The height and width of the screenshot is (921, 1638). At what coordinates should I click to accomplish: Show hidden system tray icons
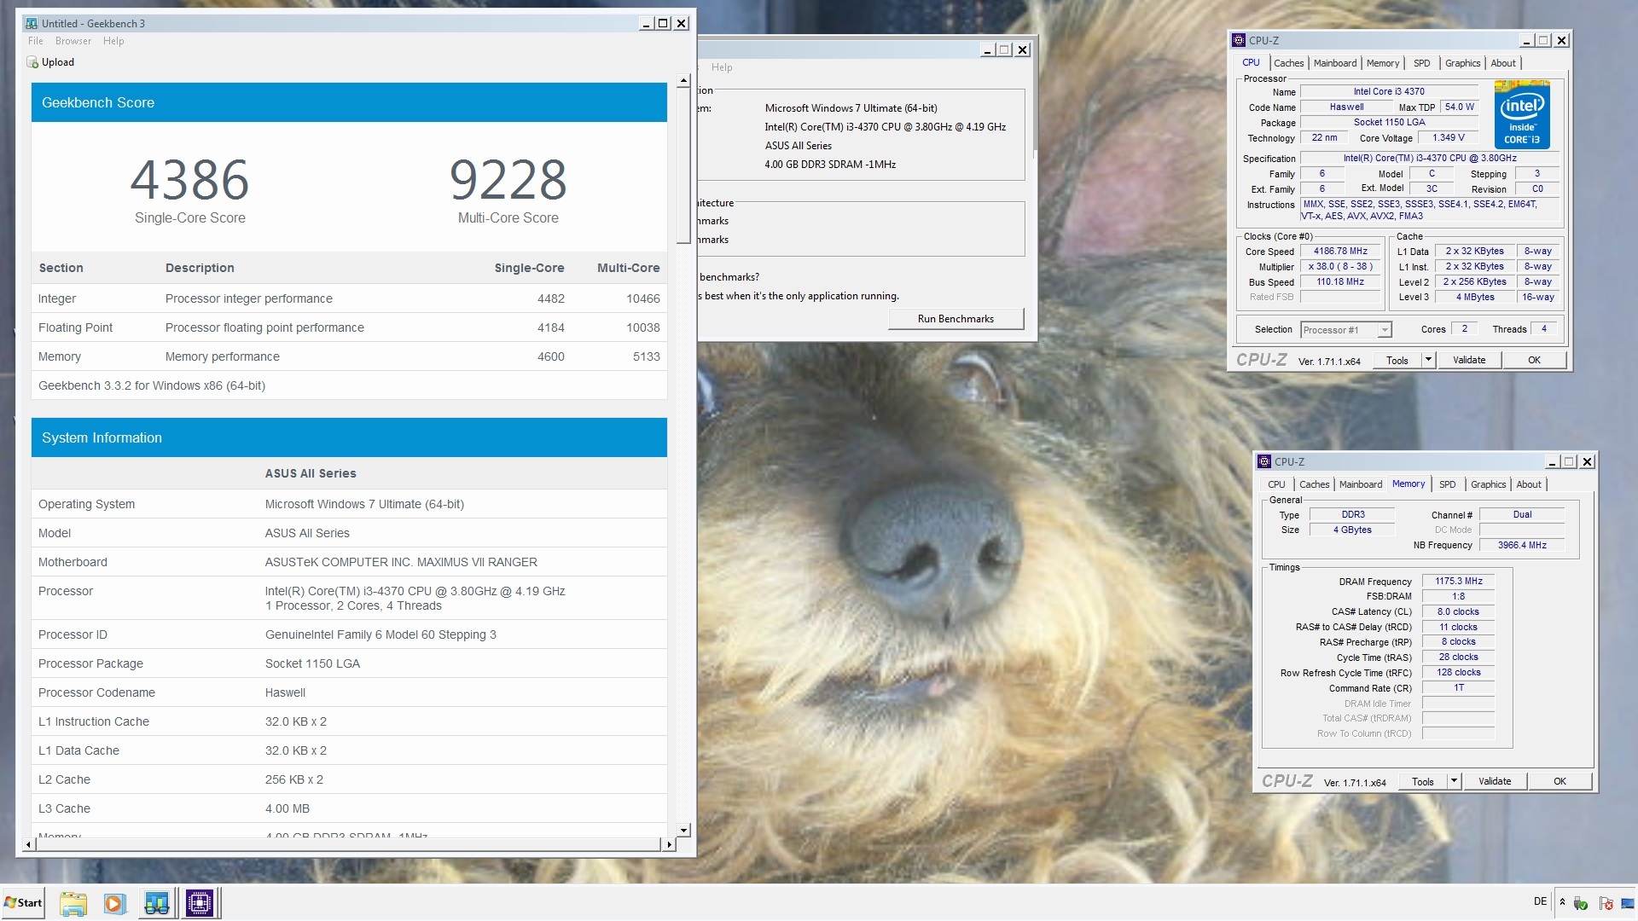1562,902
